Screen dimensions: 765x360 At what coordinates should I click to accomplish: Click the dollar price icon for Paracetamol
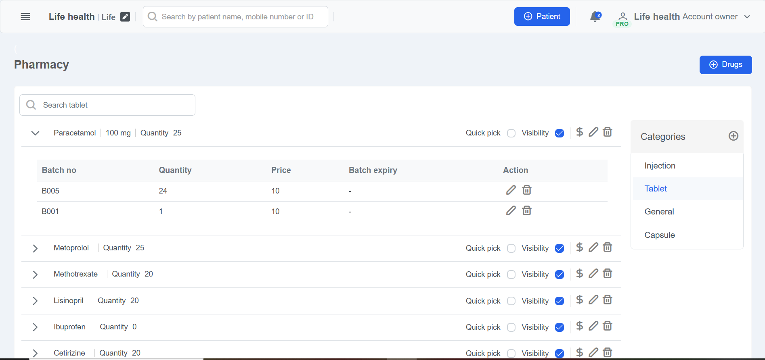579,132
